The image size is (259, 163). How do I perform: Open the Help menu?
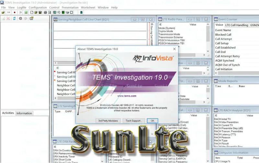(114, 7)
